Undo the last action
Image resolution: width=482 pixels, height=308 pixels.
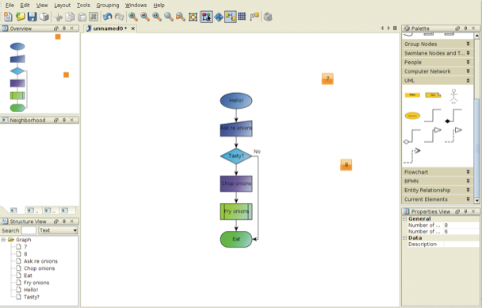[107, 17]
